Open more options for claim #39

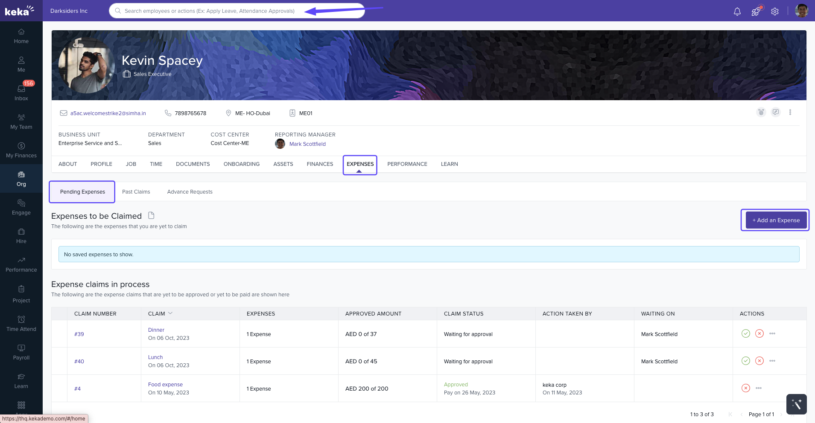[772, 333]
